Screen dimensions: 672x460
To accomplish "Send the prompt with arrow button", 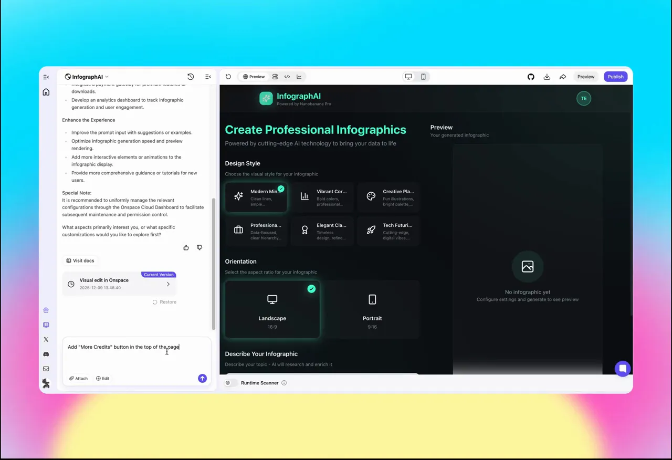I will pos(202,378).
